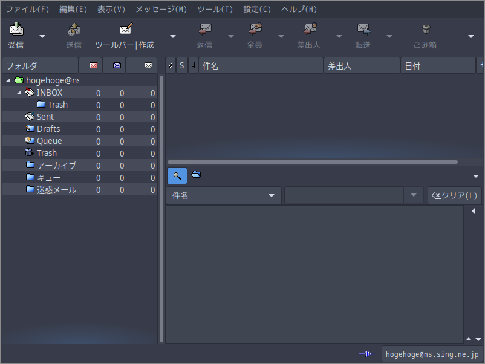
Task: Open the 件名 search criteria dropdown
Action: coord(224,195)
